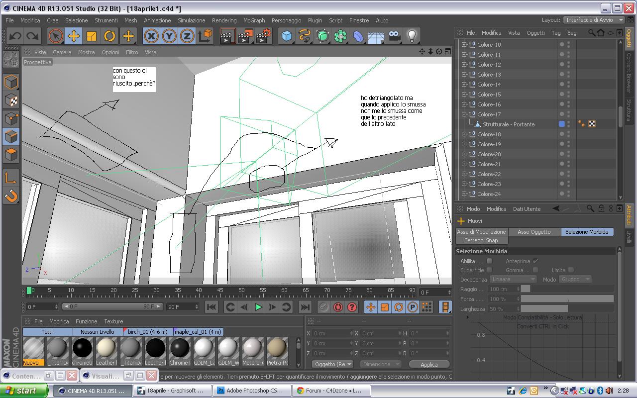Jump to the start of animation
The image size is (637, 398).
tap(211, 307)
